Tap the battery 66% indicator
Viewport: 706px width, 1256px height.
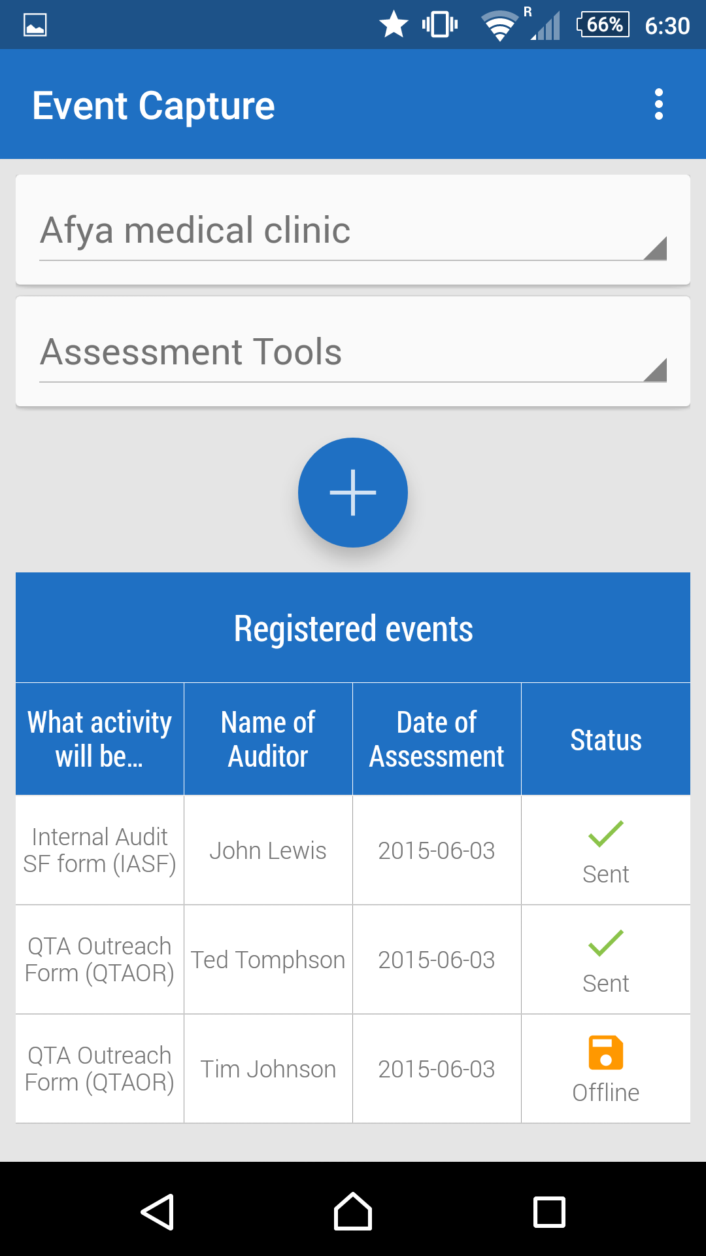603,25
